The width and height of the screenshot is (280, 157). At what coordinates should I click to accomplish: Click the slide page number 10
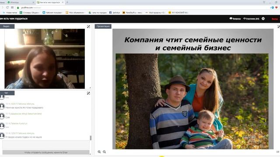pyautogui.click(x=278, y=152)
